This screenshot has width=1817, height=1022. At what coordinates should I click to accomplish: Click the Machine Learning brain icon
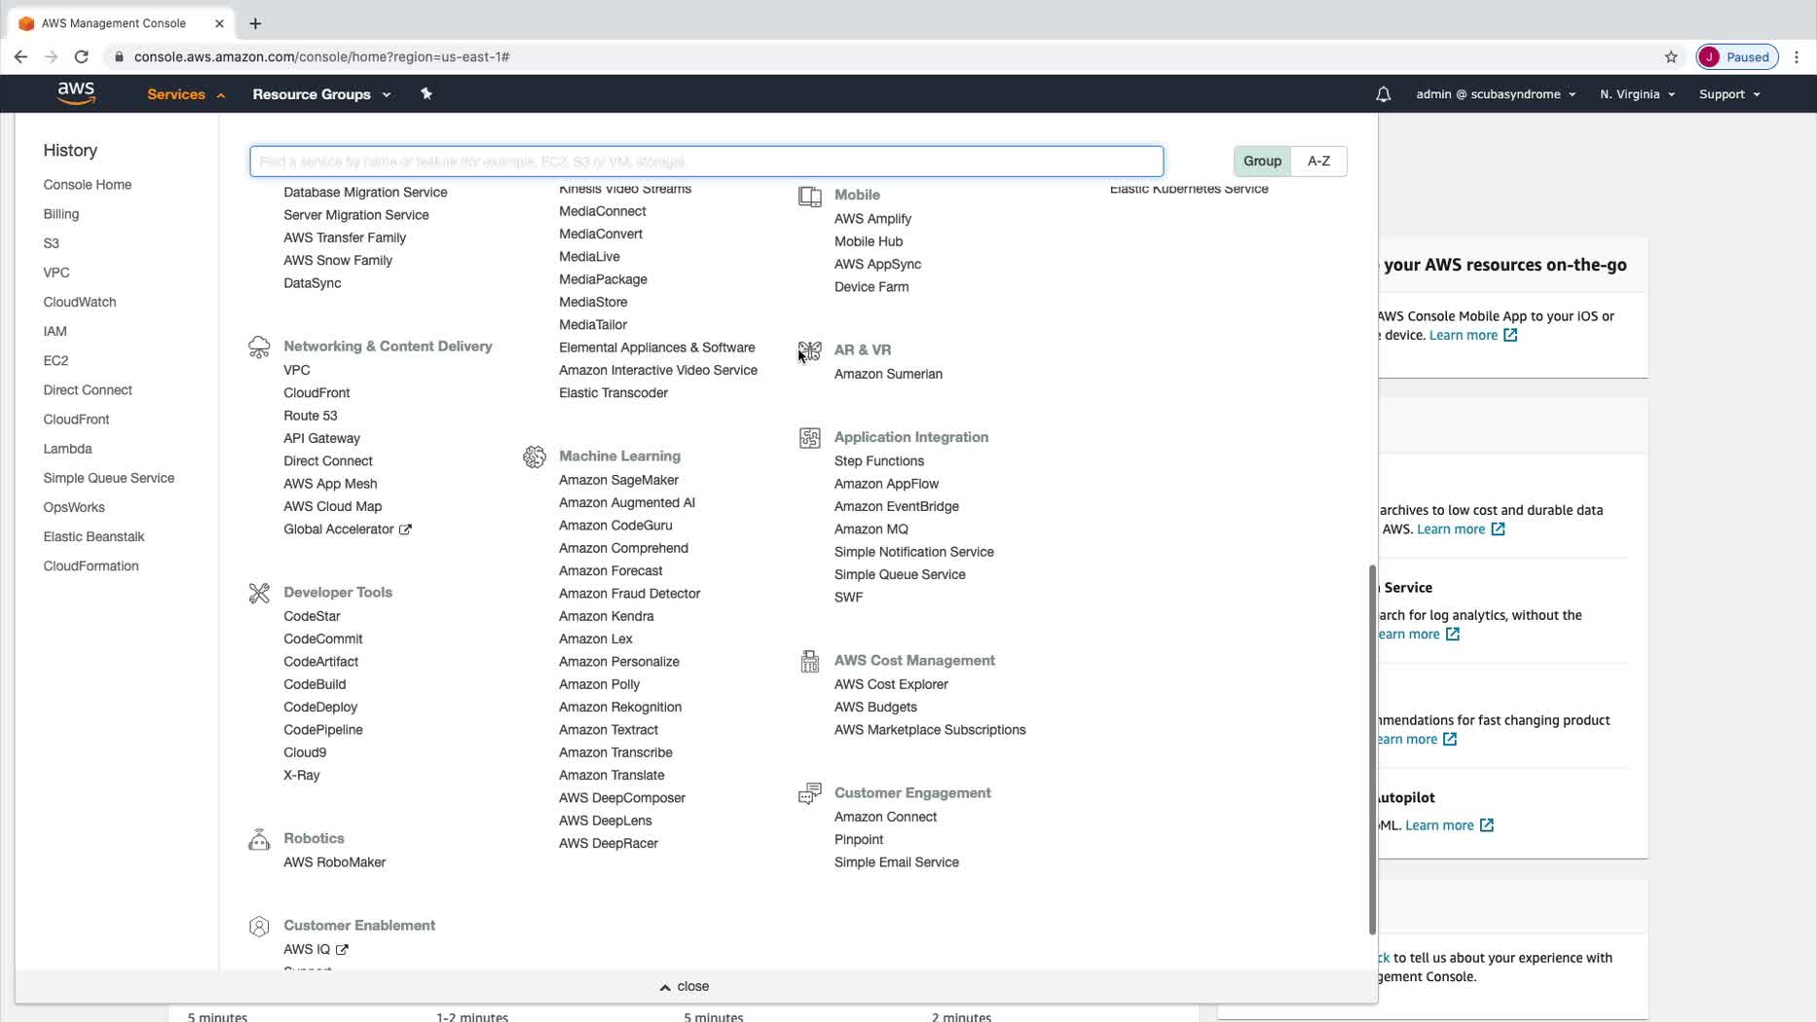535,456
